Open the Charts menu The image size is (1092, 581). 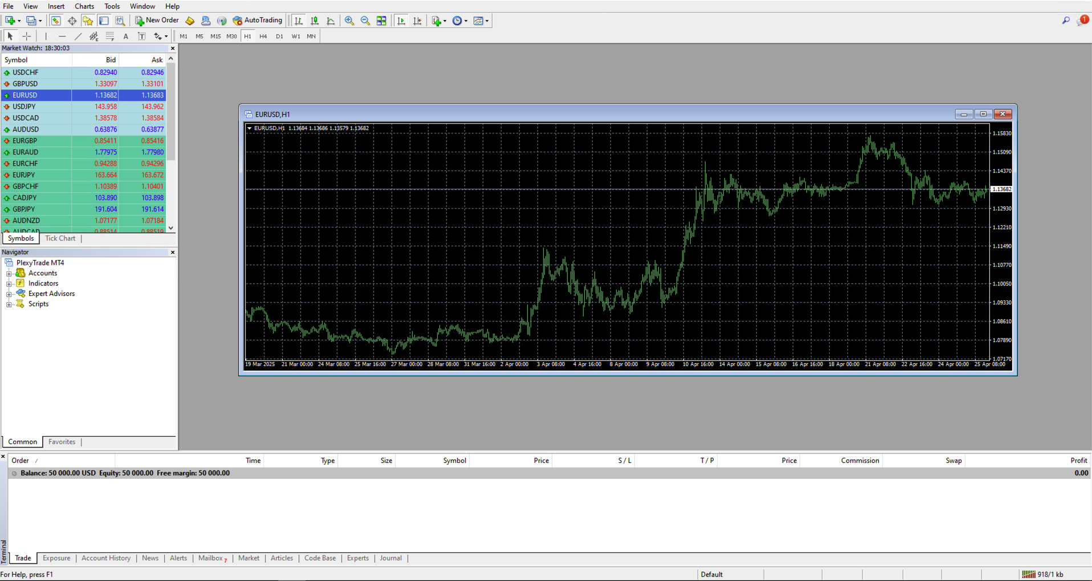coord(84,6)
